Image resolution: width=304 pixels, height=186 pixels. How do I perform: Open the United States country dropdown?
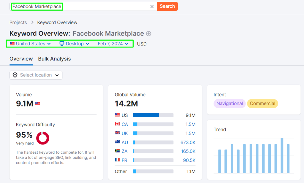pyautogui.click(x=31, y=44)
